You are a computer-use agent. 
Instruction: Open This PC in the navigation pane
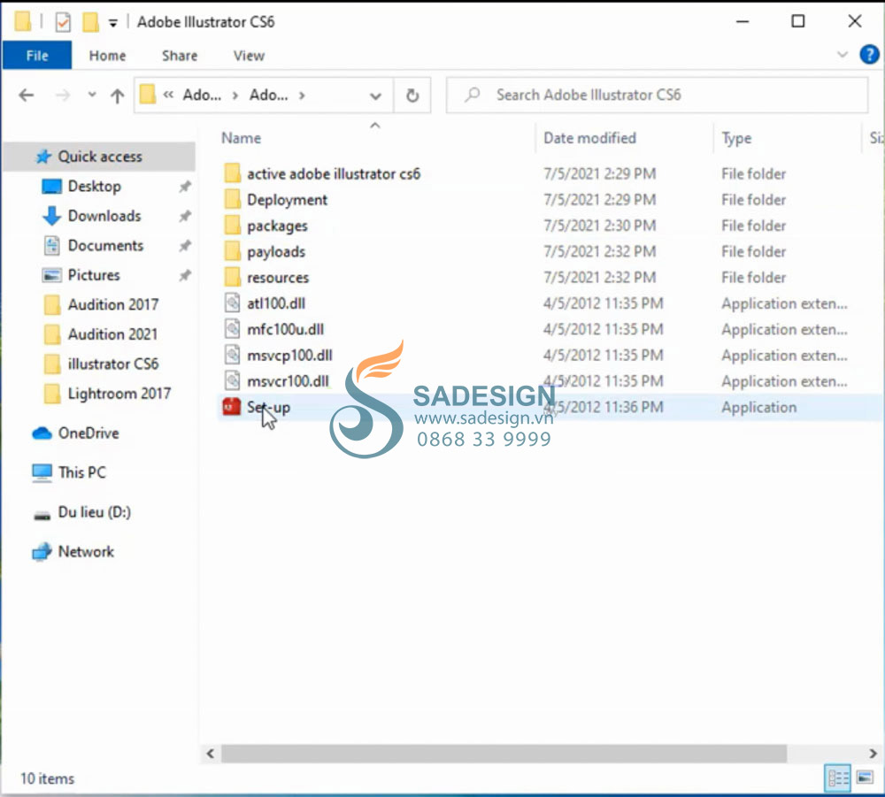(x=81, y=472)
